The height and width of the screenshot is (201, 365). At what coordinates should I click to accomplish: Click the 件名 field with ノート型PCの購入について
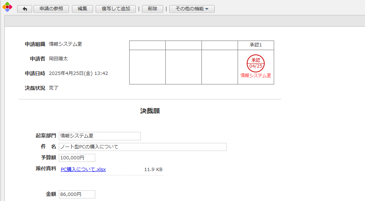point(142,147)
